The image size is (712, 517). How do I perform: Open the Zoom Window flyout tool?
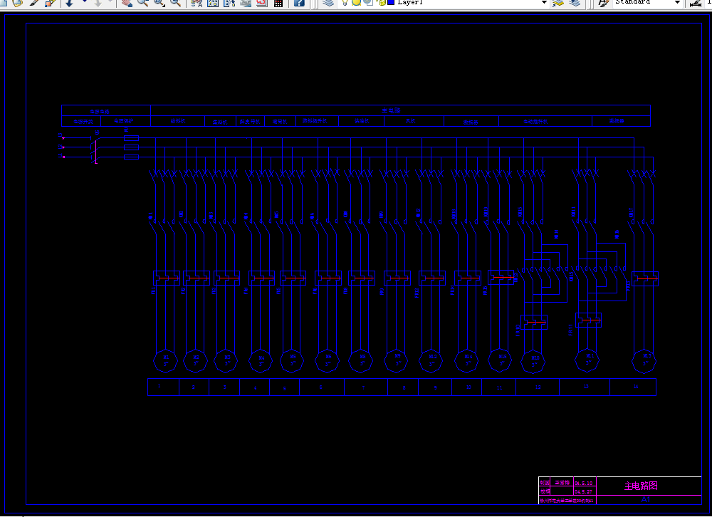point(159,3)
